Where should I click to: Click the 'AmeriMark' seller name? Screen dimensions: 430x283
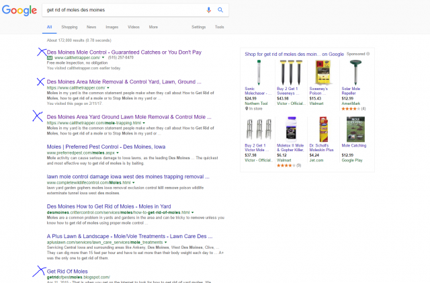(x=351, y=104)
